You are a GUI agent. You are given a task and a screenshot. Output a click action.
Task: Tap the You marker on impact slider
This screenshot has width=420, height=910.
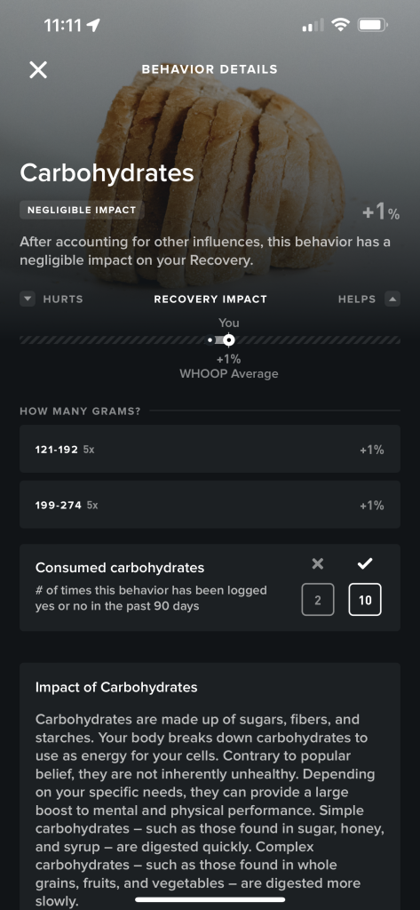pos(229,340)
